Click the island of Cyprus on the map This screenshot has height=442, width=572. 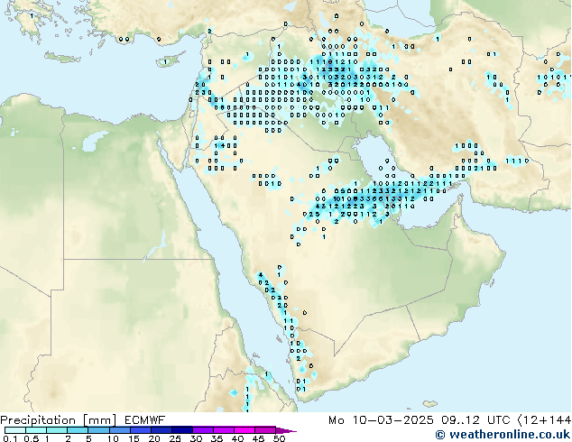tap(170, 60)
